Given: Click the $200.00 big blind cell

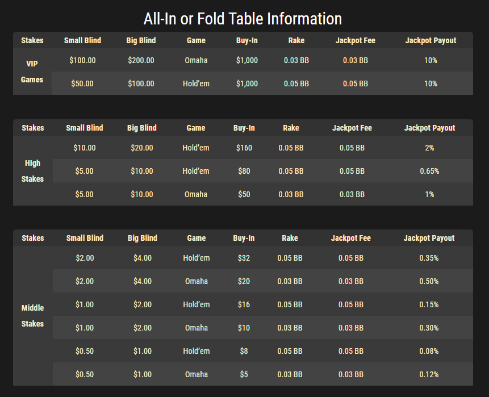Looking at the screenshot, I should point(141,60).
